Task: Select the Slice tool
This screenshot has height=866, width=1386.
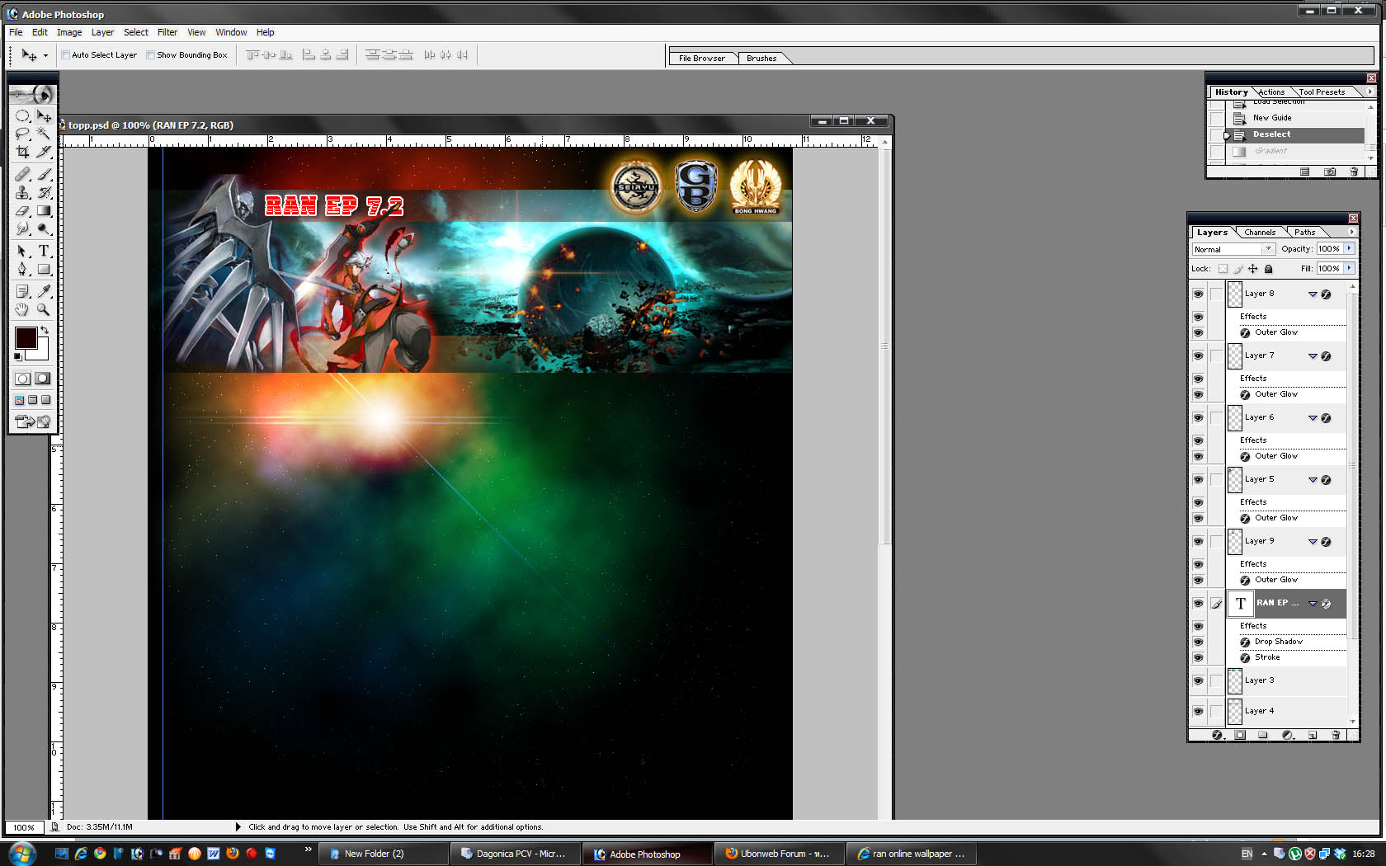Action: [44, 152]
